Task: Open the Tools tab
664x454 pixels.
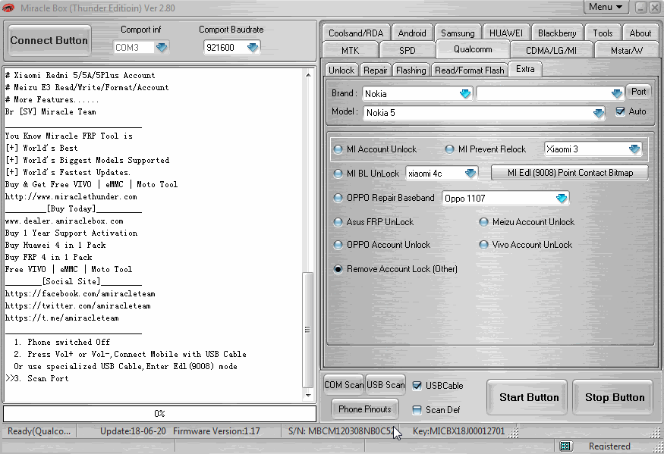Action: [x=603, y=33]
